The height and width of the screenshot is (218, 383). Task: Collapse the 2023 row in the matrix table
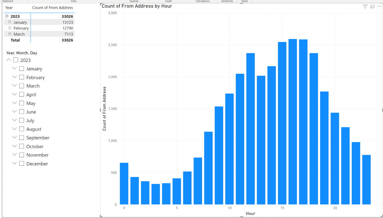[7, 16]
